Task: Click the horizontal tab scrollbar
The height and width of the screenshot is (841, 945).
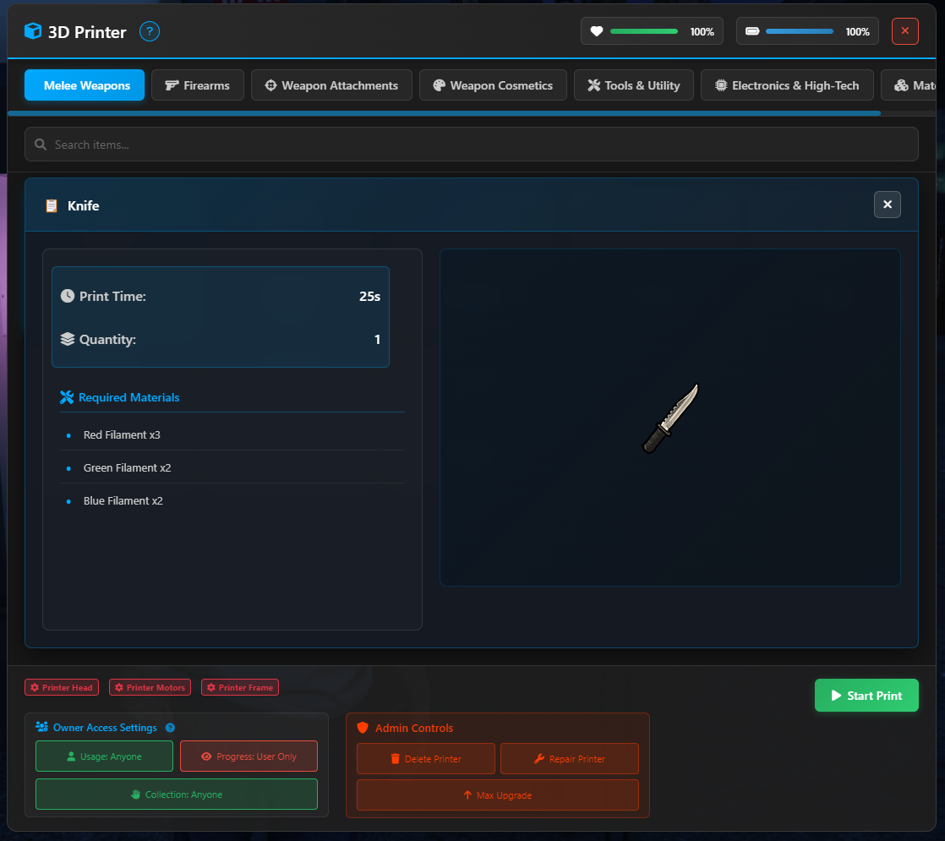Action: point(444,112)
